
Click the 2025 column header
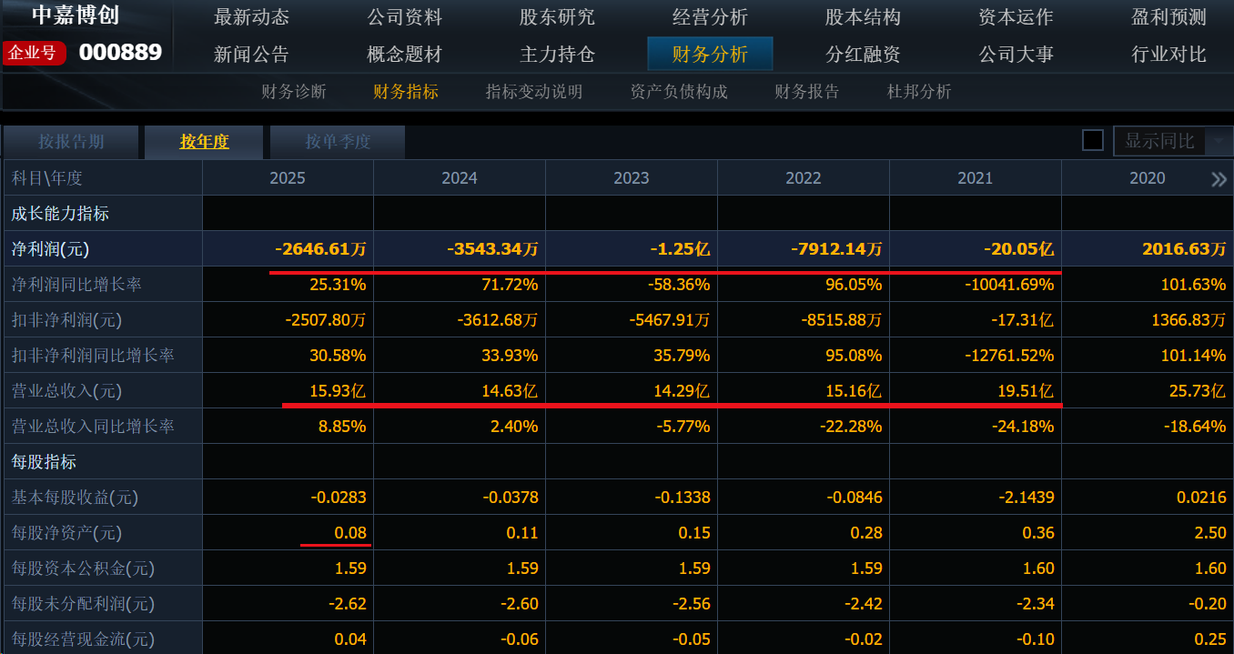point(288,178)
